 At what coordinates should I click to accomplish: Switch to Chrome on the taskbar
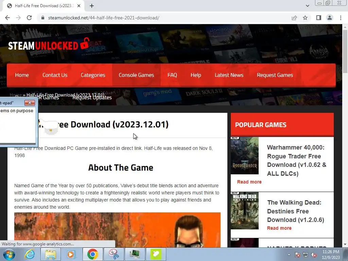(92, 254)
